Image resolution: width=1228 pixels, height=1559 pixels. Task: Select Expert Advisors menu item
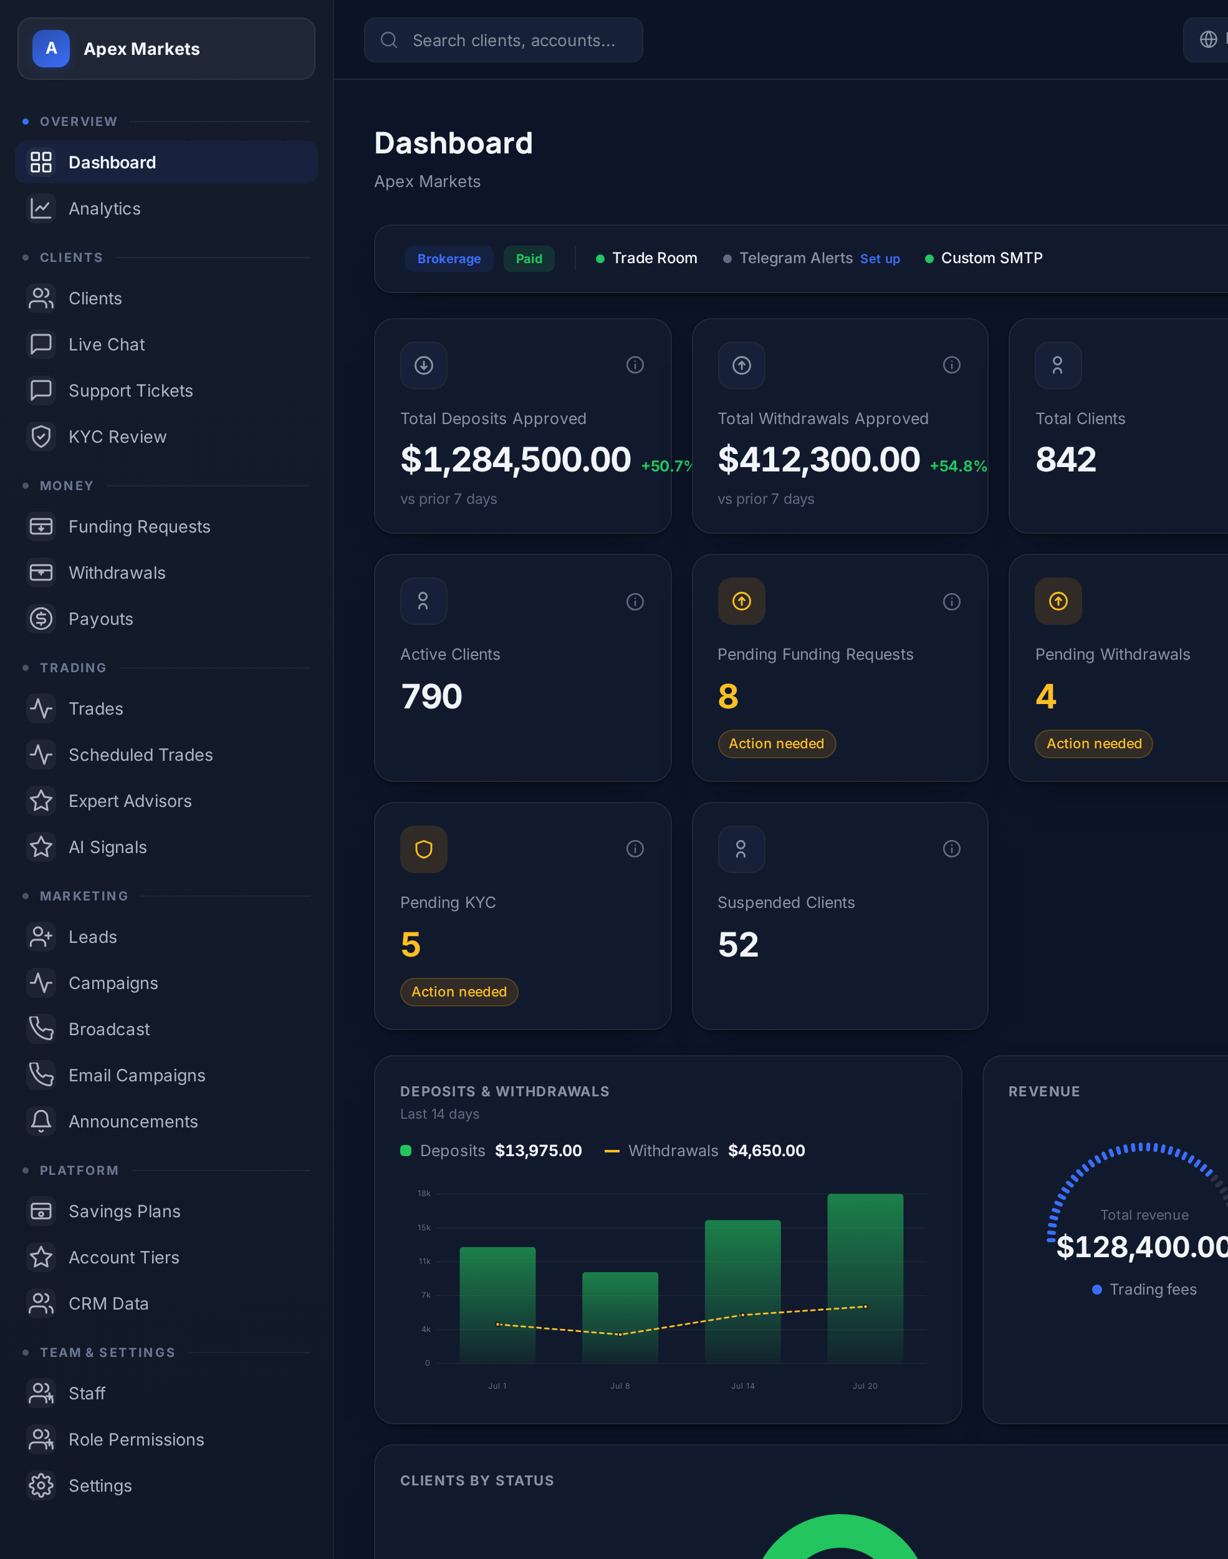166,800
